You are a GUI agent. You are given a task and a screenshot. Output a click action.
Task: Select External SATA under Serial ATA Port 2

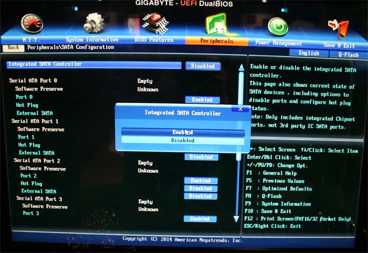coord(39,191)
